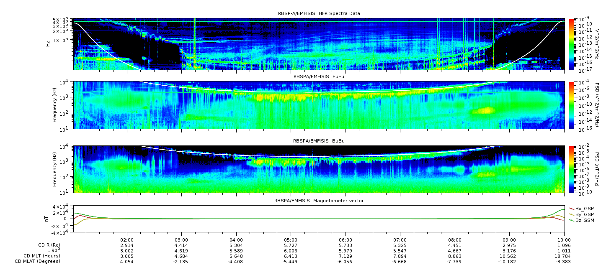
Task: Click the EuEu panel Frequency (Hz) axis label
Action: (54, 105)
